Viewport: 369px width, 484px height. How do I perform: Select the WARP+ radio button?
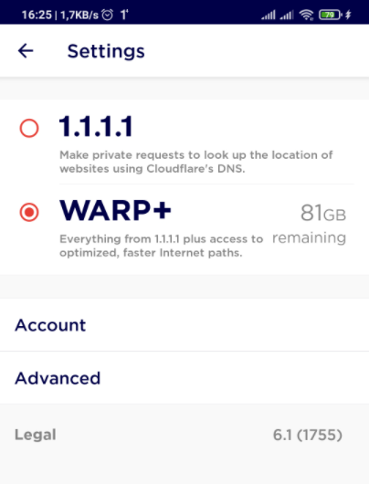(x=29, y=212)
